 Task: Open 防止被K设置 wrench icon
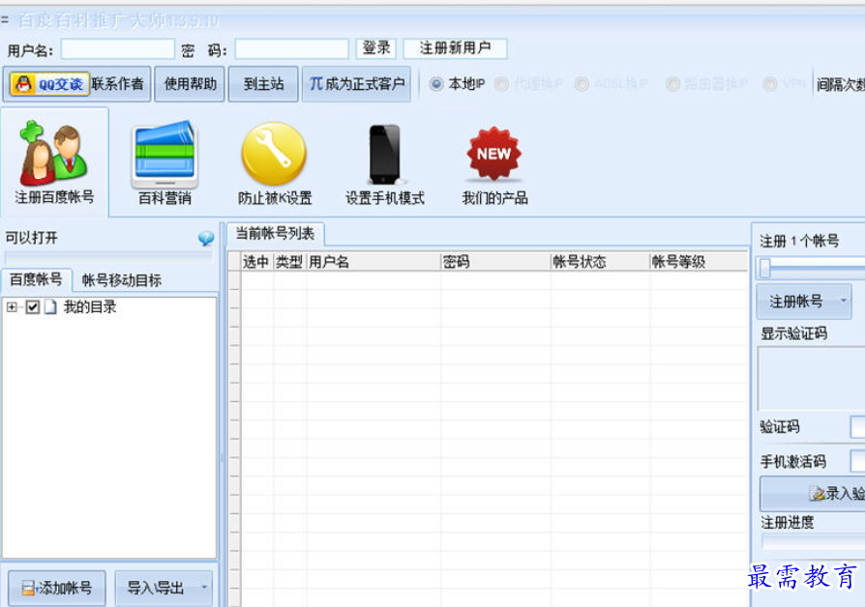coord(274,162)
